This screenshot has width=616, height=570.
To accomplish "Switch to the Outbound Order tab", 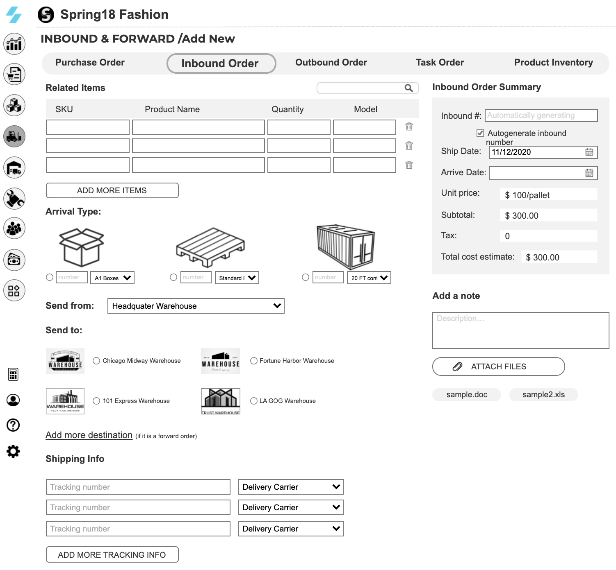I will coord(331,63).
